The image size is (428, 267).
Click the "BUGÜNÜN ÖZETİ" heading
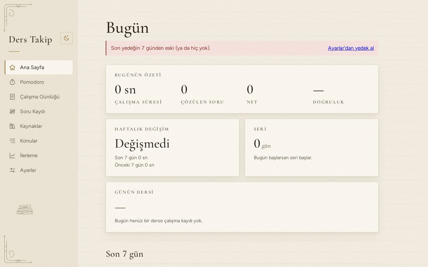pyautogui.click(x=138, y=75)
